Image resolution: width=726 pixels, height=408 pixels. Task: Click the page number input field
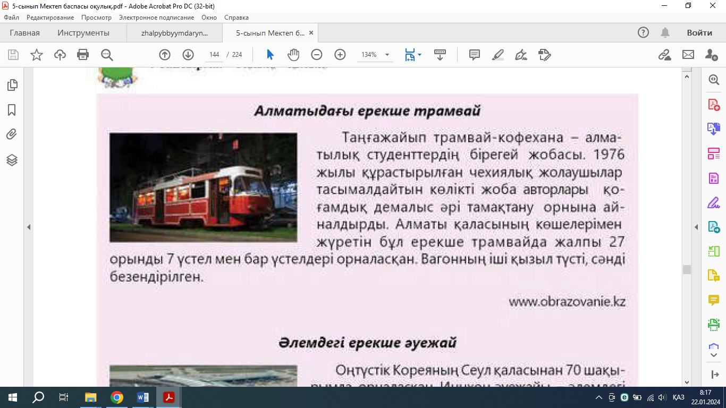click(215, 55)
